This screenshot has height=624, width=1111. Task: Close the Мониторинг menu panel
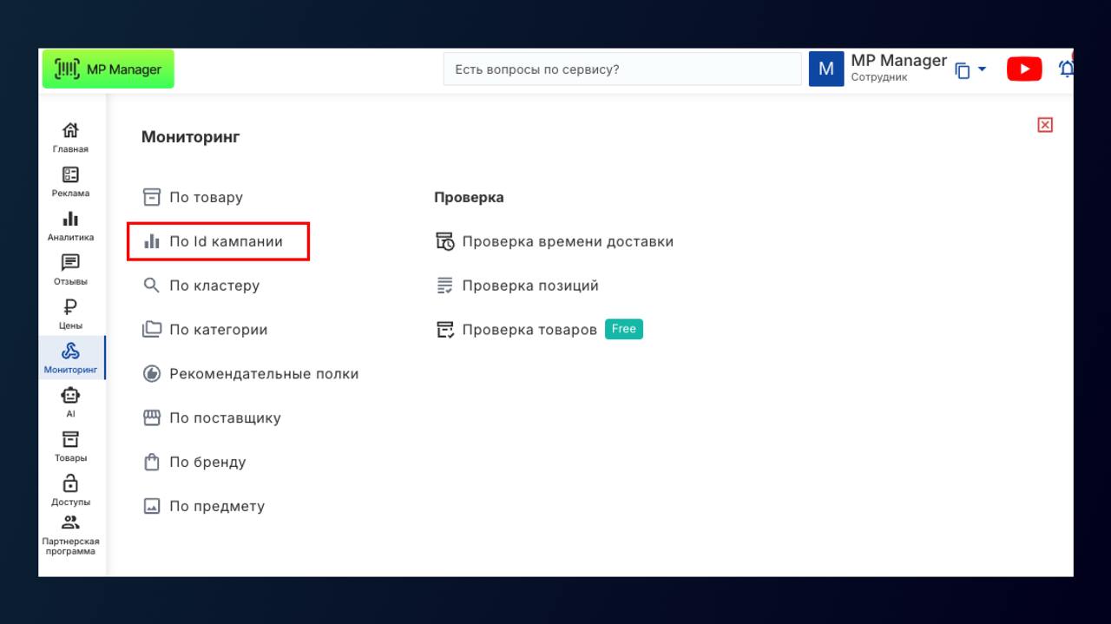click(x=1045, y=125)
